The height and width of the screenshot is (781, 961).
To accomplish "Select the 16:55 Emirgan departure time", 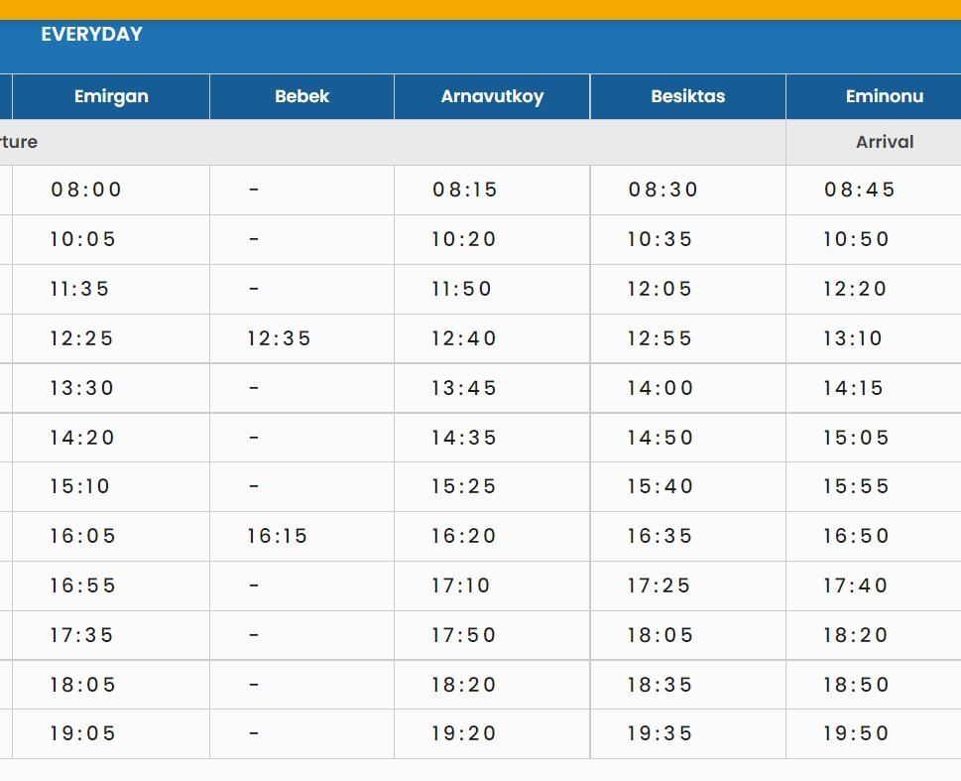I will (x=82, y=586).
